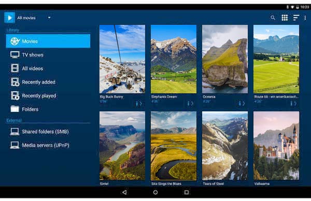The height and width of the screenshot is (201, 311).
Task: Expand the Route 66 chevron arrow
Action: pyautogui.click(x=295, y=103)
